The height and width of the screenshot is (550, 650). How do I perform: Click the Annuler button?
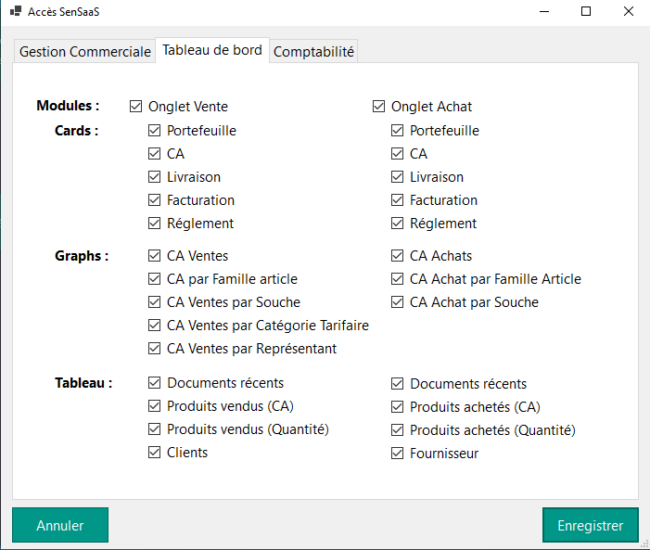60,525
